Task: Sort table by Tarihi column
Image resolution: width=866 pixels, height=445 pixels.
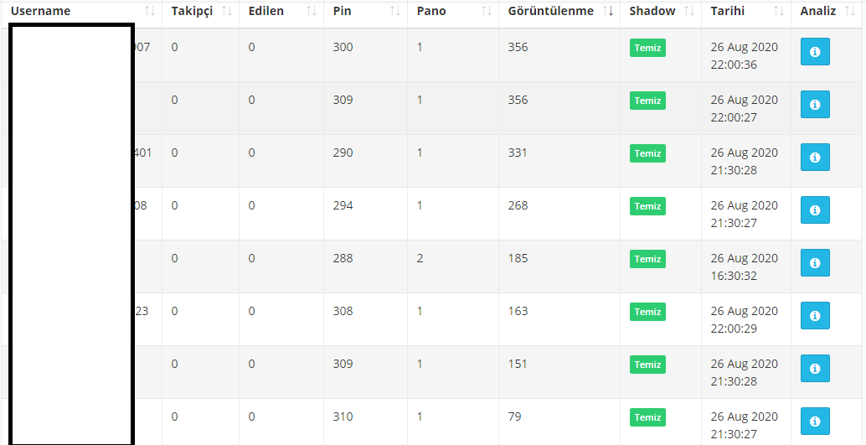Action: (x=747, y=11)
